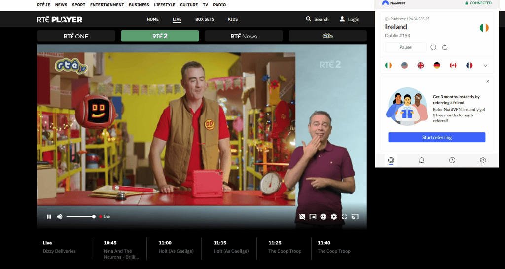Open NordVPN globe tab at bottom
The image size is (505, 269).
[391, 160]
